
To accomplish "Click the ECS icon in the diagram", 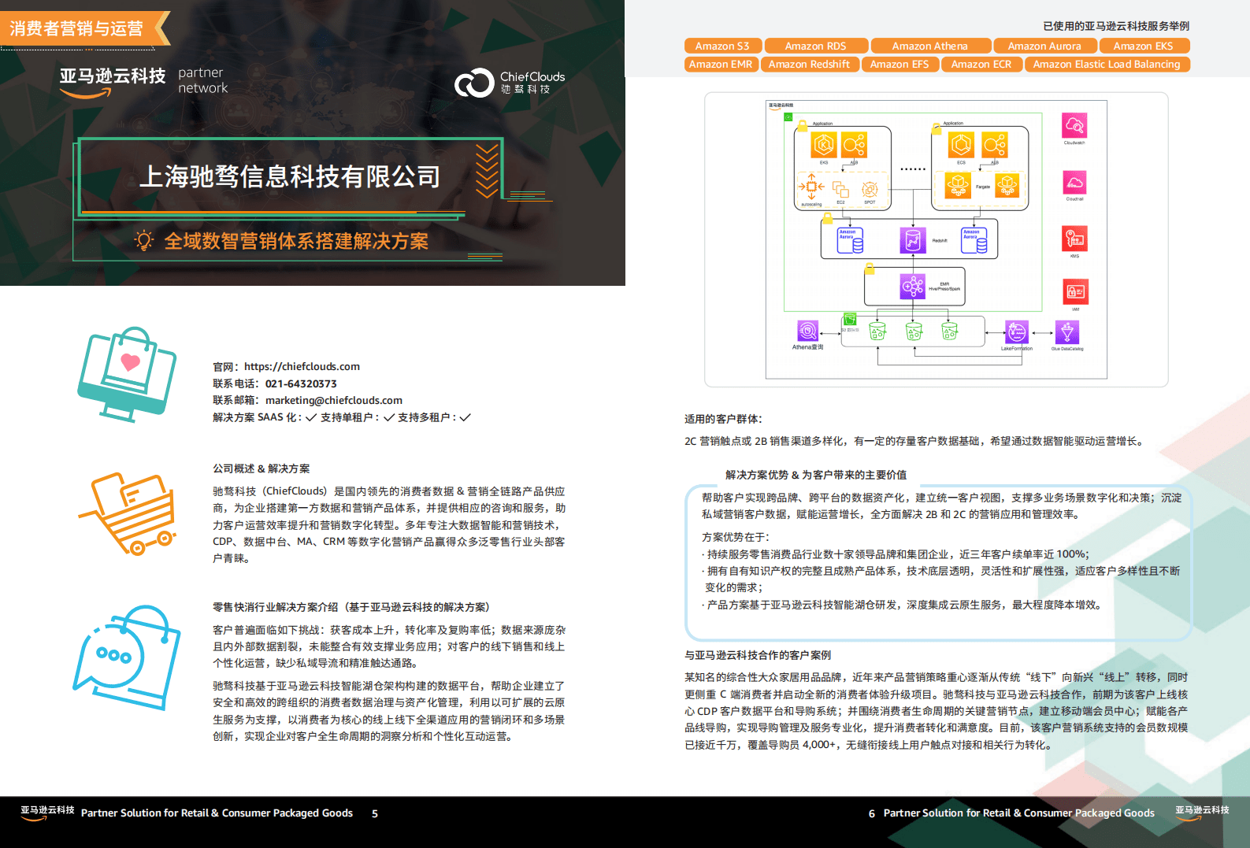I will 961,145.
